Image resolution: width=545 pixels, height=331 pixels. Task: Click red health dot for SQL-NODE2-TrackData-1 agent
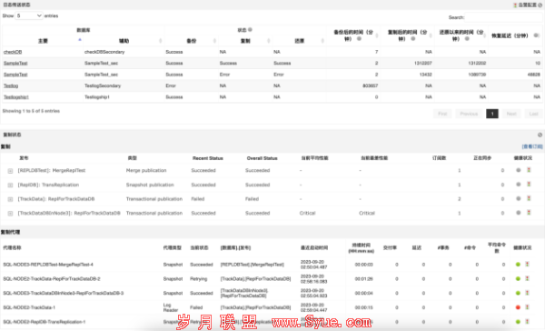(x=518, y=307)
